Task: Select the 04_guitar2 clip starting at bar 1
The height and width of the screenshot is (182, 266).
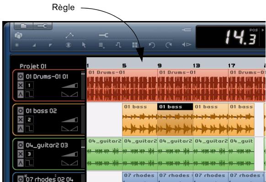Action: pyautogui.click(x=104, y=154)
